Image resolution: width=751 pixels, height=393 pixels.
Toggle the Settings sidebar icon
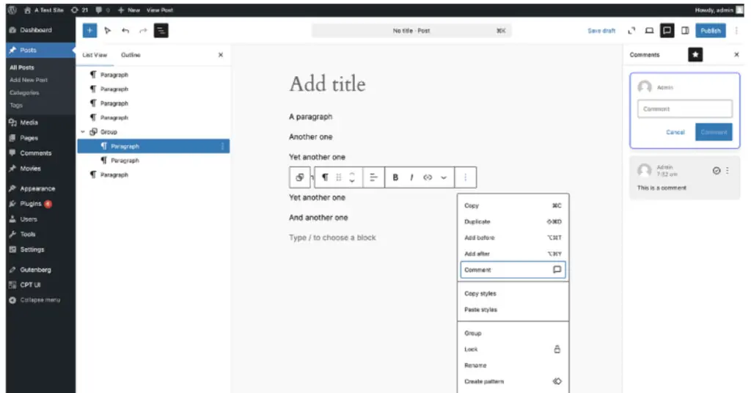click(x=686, y=31)
